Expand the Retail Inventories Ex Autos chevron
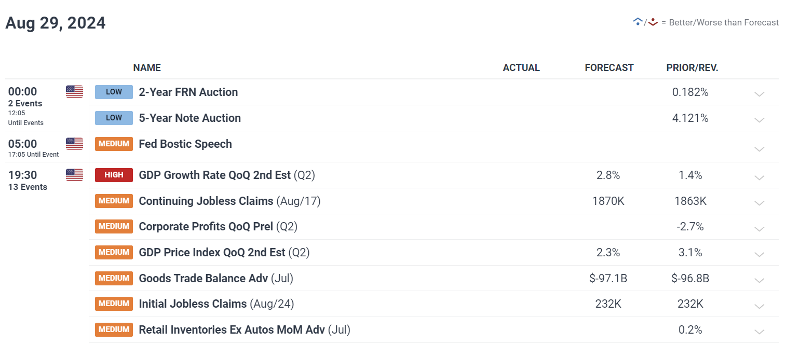 click(760, 332)
